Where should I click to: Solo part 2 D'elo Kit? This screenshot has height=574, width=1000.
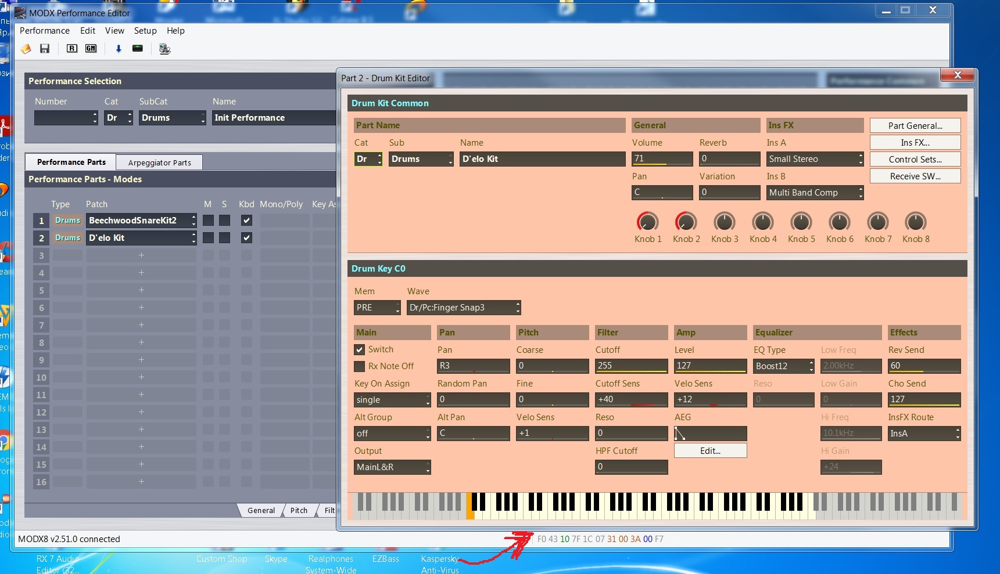[224, 238]
